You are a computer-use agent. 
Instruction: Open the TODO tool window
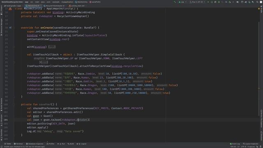[8, 144]
